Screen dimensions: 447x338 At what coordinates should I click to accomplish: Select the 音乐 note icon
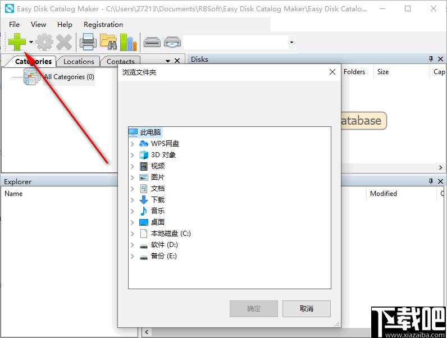144,211
